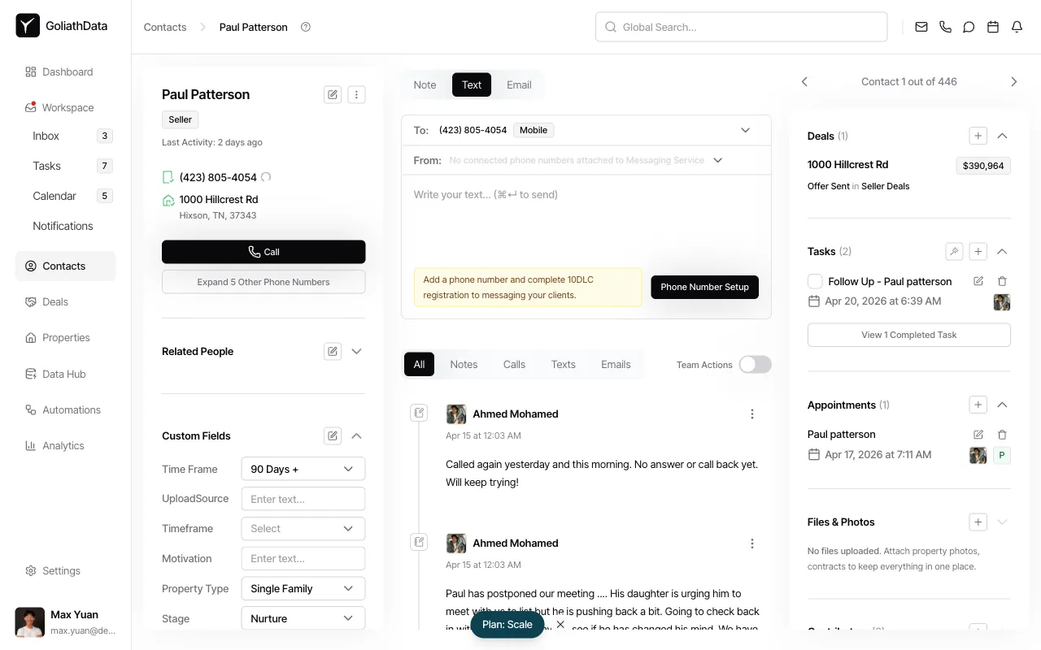This screenshot has width=1041, height=650.
Task: Open the chat bubble icon in header
Action: pyautogui.click(x=969, y=27)
